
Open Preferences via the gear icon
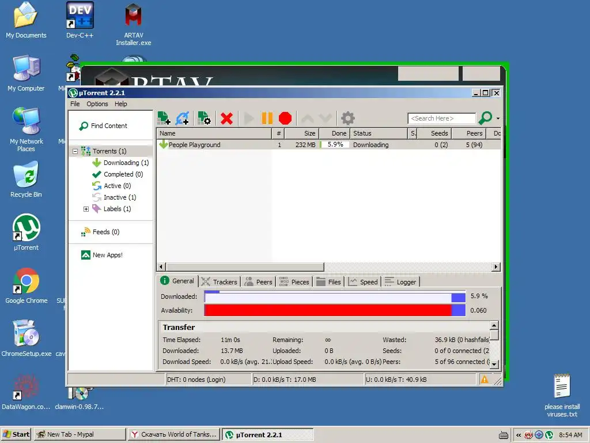click(x=347, y=118)
